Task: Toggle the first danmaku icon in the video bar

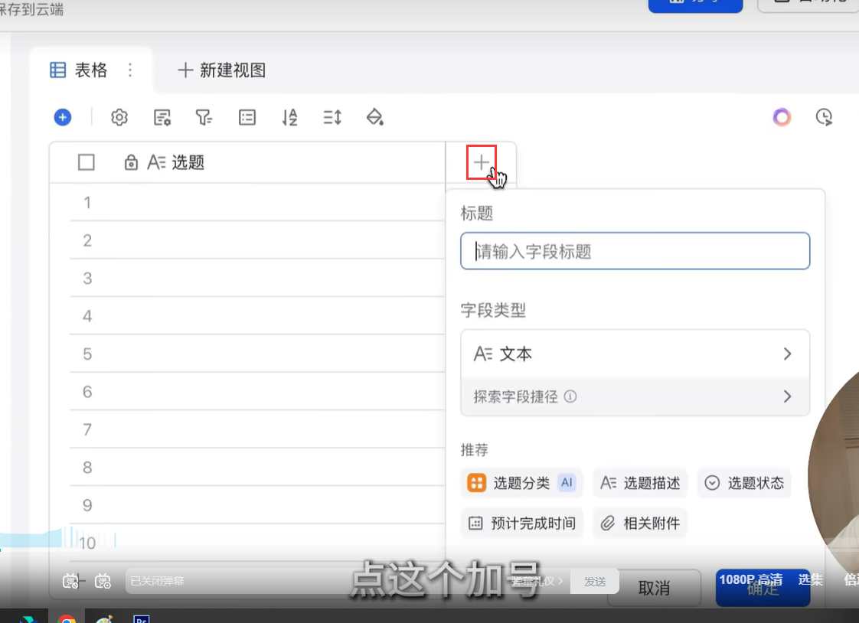Action: (70, 581)
